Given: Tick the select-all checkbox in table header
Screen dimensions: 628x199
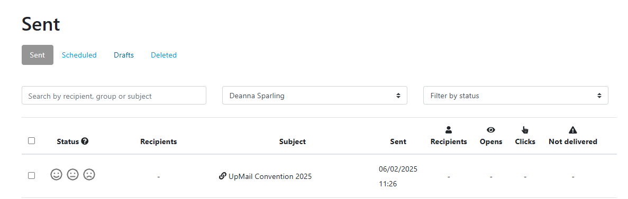Looking at the screenshot, I should click(32, 140).
